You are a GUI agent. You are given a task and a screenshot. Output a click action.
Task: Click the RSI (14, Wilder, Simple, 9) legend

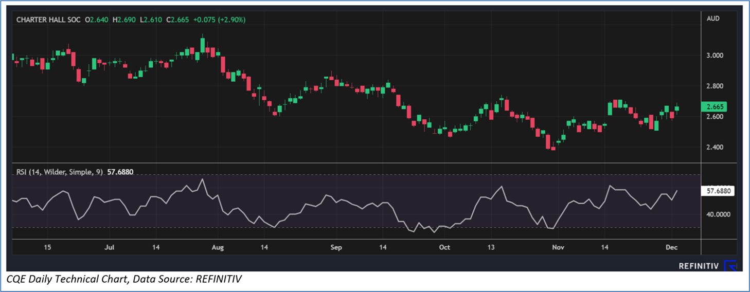point(60,172)
